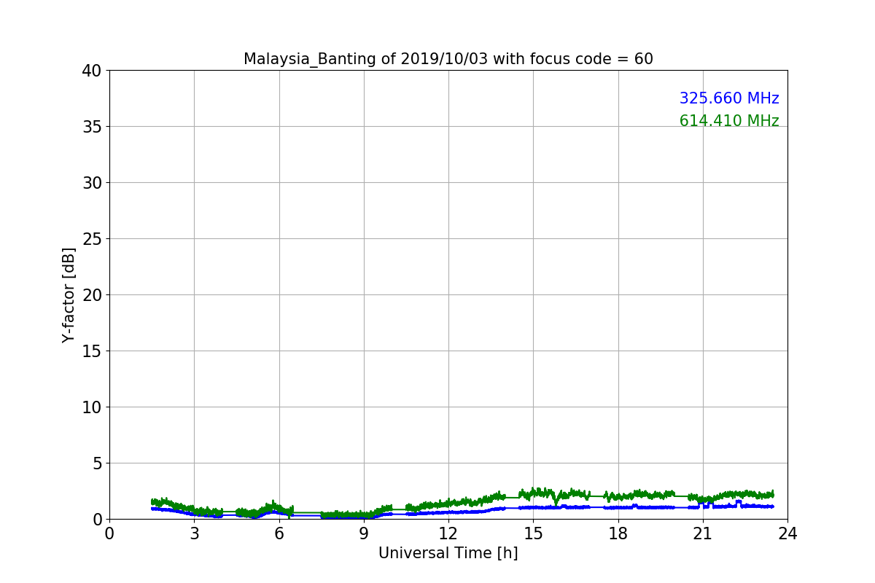This screenshot has width=875, height=583.
Task: Click y-axis tick value 25
Action: coord(91,239)
